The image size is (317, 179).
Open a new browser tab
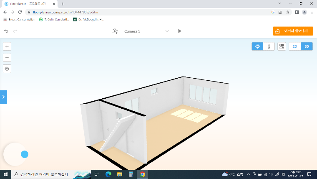(x=63, y=4)
